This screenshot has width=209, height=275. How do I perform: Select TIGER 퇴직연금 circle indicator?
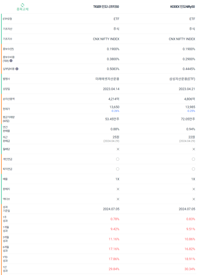pos(118,169)
